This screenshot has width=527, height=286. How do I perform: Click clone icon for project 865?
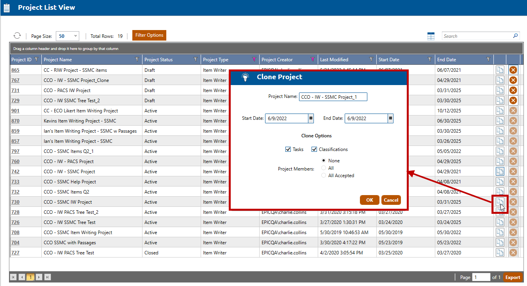[500, 70]
